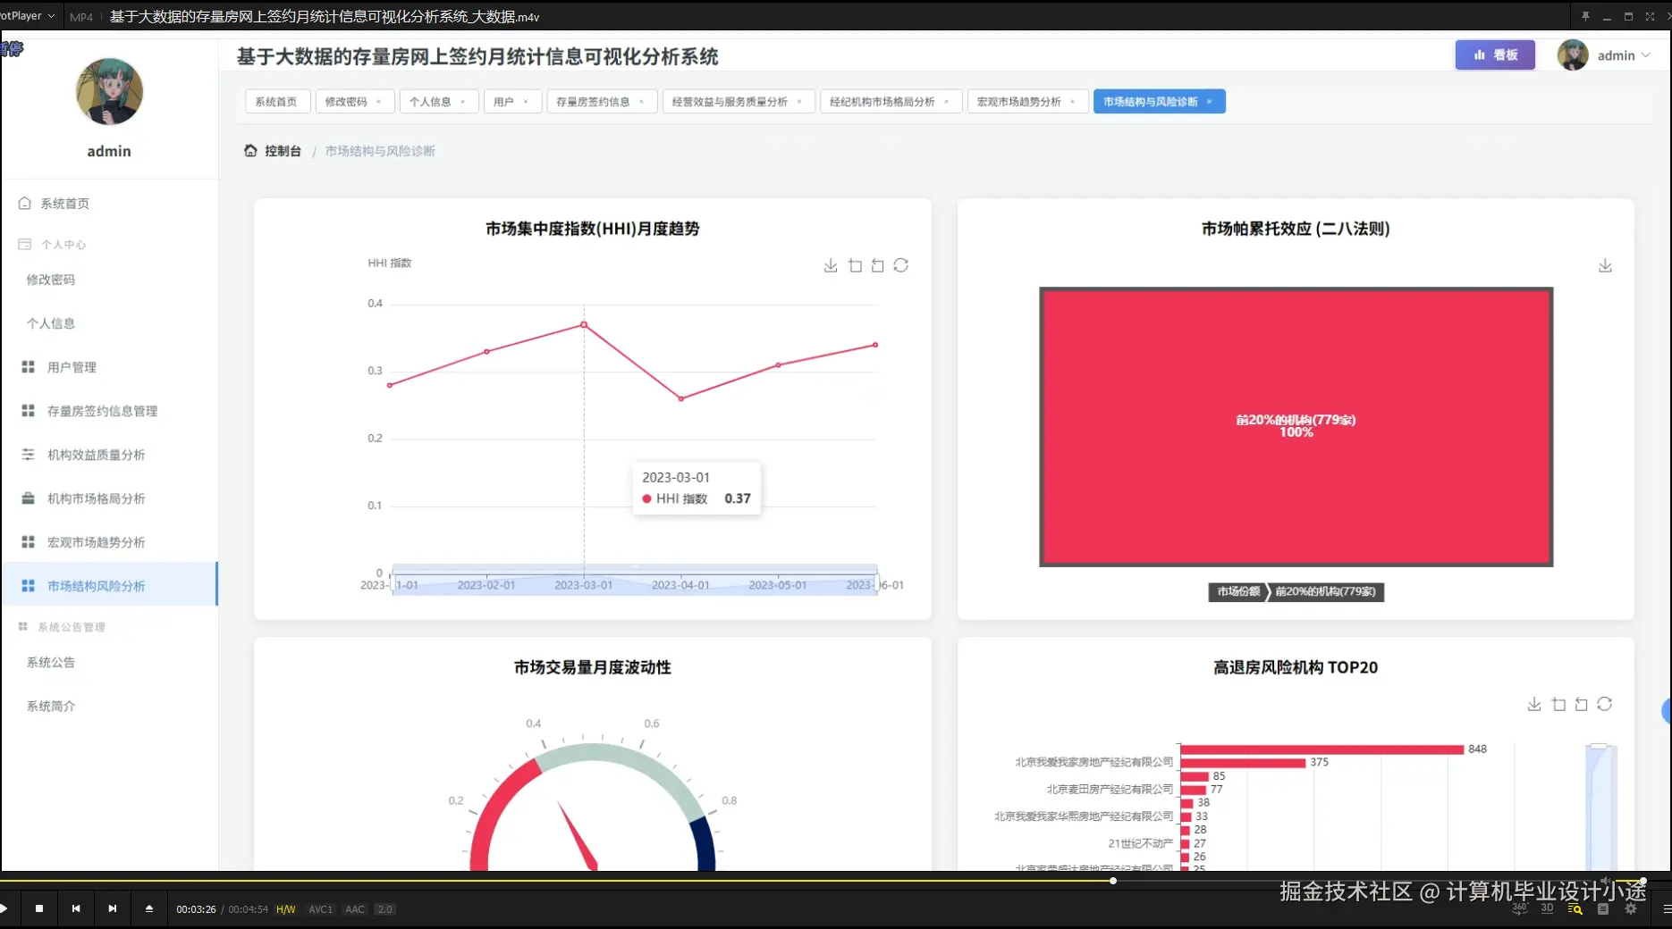The height and width of the screenshot is (929, 1672).
Task: Switch to the 系统首页 tab
Action: click(x=277, y=102)
